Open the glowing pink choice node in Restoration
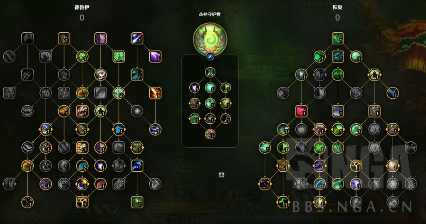 pyautogui.click(x=393, y=166)
